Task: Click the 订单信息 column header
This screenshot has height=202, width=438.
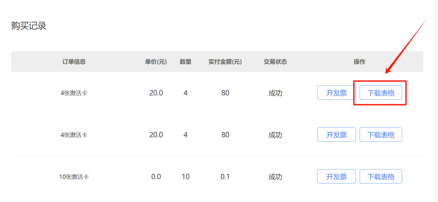Action: point(74,62)
